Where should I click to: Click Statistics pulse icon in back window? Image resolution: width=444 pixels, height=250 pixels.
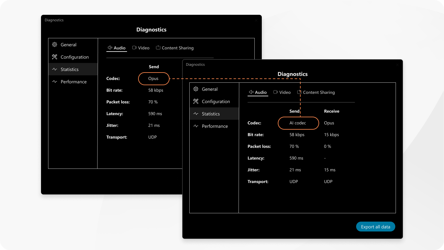point(55,69)
